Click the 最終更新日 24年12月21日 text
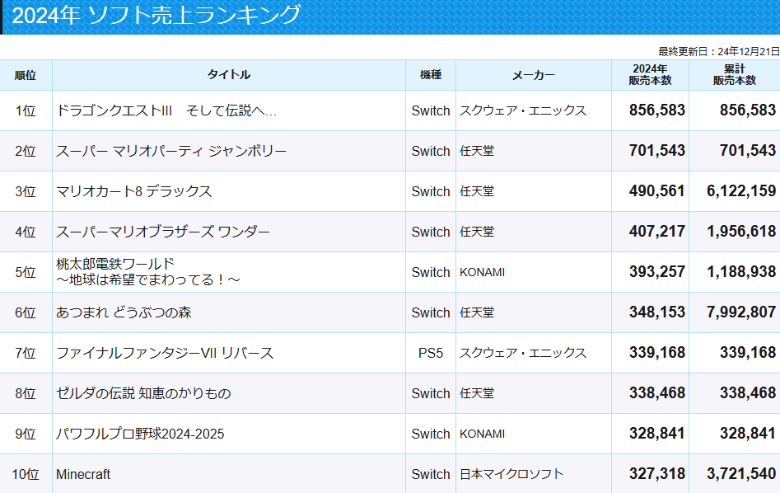Viewport: 780px width, 493px height. point(719,51)
